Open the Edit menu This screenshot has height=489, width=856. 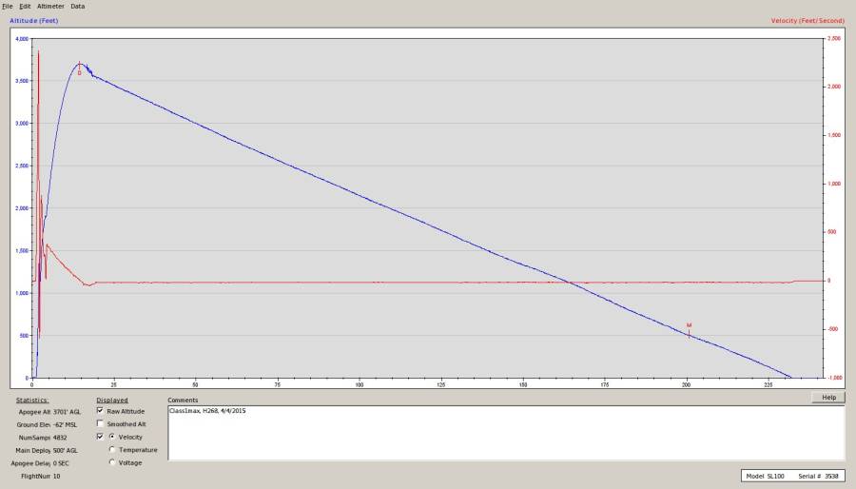tap(25, 6)
